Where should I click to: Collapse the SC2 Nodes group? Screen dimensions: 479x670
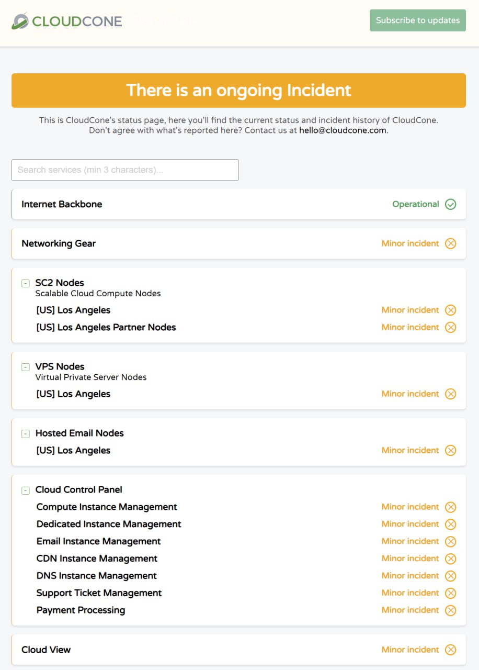[25, 283]
